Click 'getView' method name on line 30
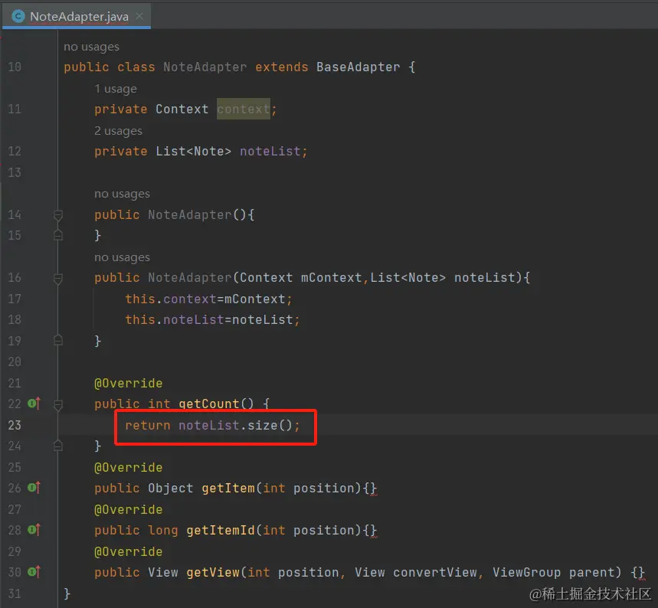 (x=213, y=572)
